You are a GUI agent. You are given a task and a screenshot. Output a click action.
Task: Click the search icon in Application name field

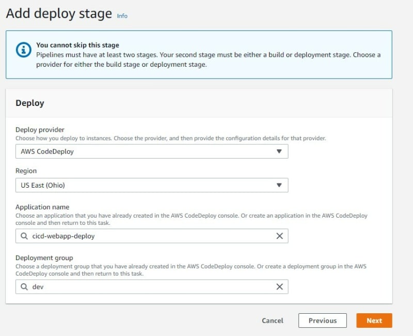click(x=24, y=236)
